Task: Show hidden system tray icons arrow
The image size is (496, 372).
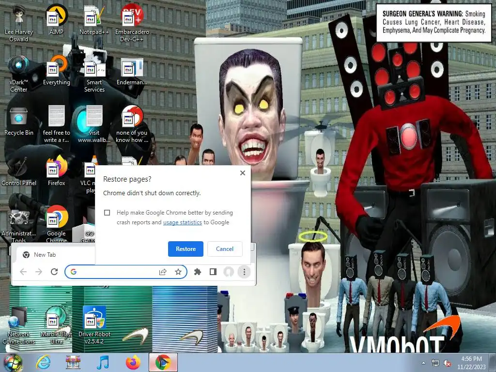Action: (x=423, y=363)
